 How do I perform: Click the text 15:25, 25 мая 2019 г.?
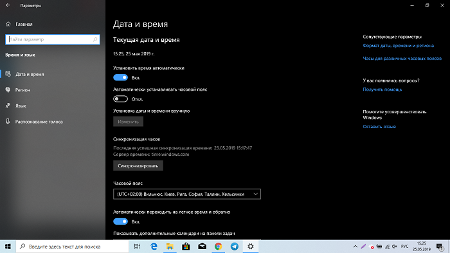point(134,54)
